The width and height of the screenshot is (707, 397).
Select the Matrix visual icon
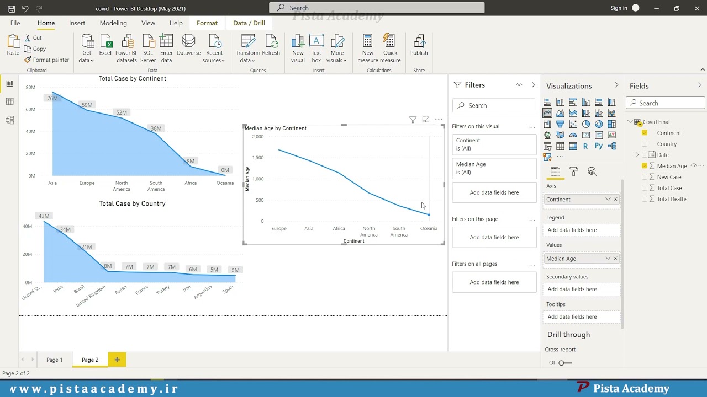click(x=573, y=146)
